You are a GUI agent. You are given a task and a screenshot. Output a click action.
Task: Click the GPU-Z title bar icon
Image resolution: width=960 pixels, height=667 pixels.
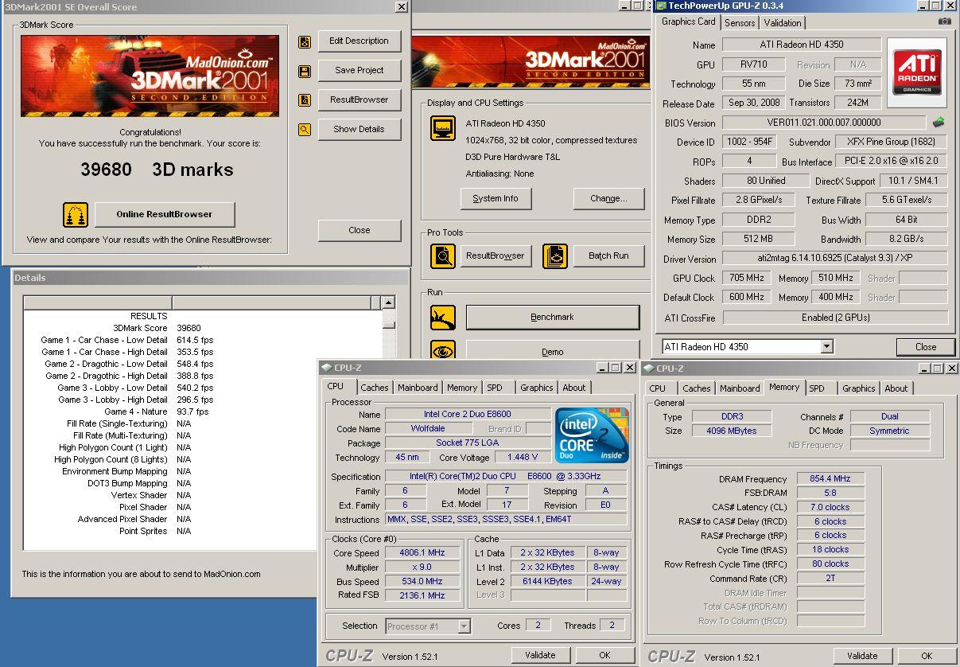pos(661,6)
